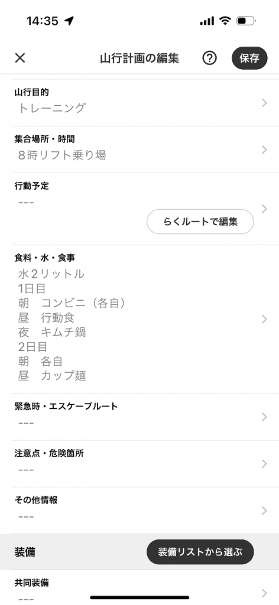The width and height of the screenshot is (279, 605).
Task: Tap the 保存 save button
Action: 249,58
